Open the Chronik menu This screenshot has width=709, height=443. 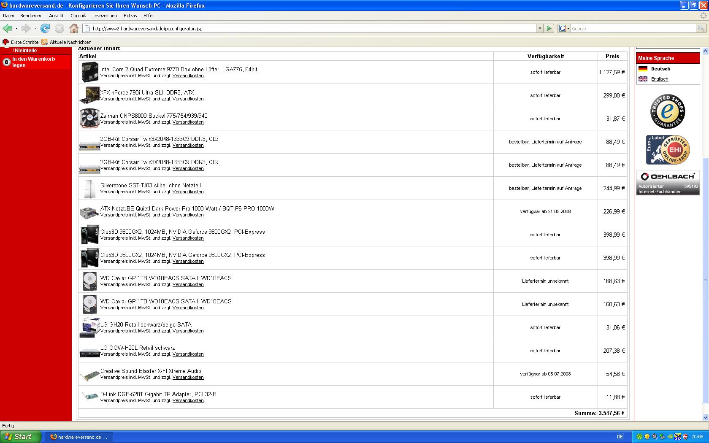(x=78, y=16)
